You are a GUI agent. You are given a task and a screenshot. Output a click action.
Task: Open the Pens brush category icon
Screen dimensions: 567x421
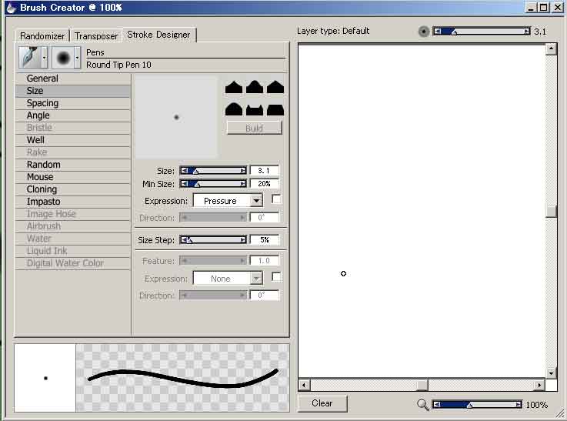point(29,58)
